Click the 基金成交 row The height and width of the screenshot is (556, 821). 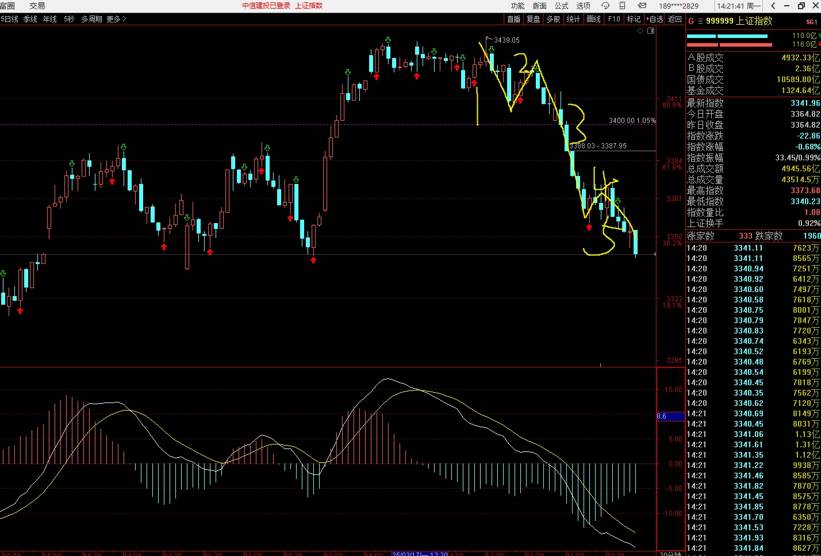point(753,91)
